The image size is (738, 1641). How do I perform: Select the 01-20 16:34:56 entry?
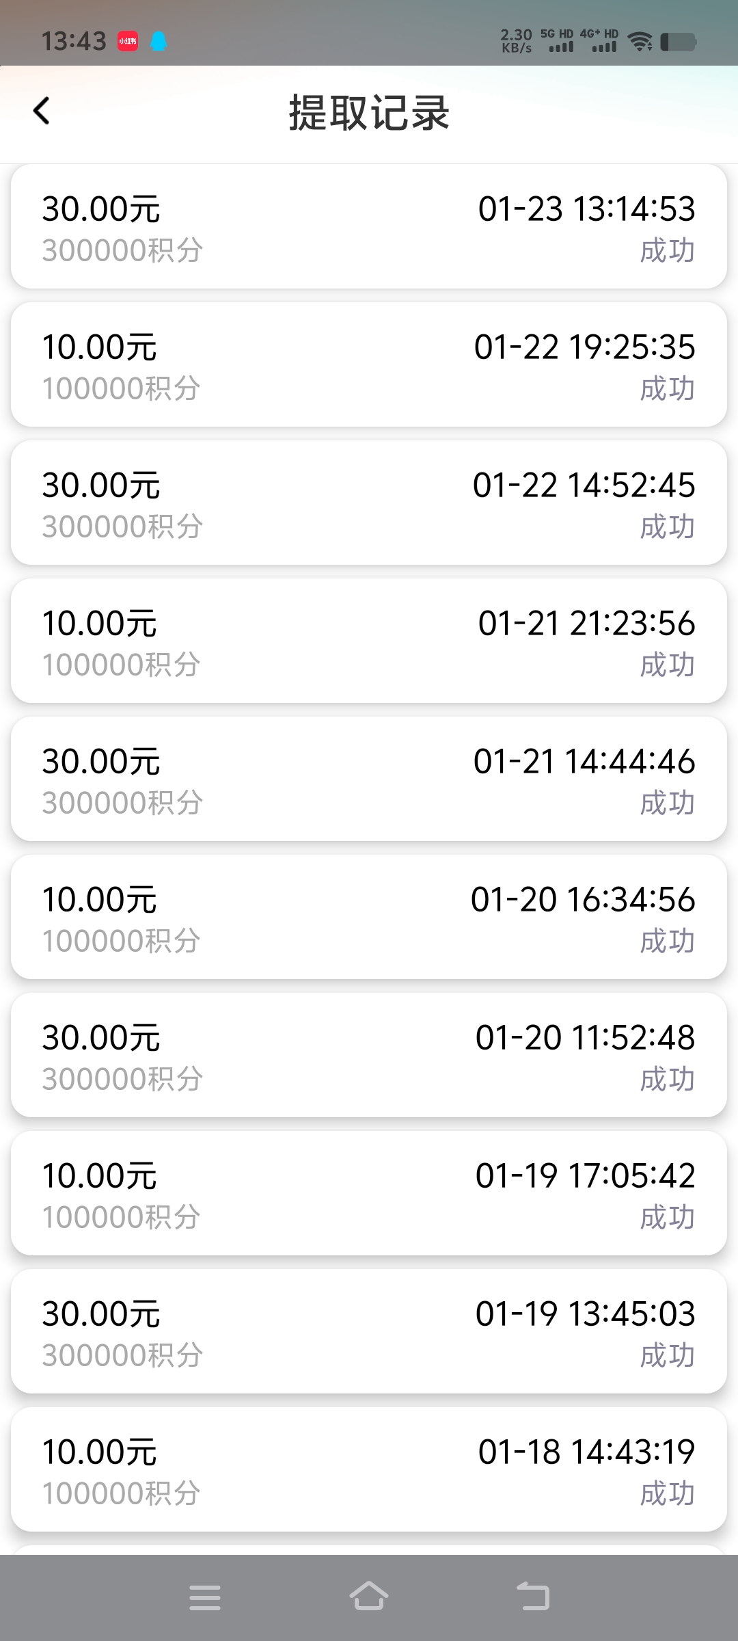[369, 918]
